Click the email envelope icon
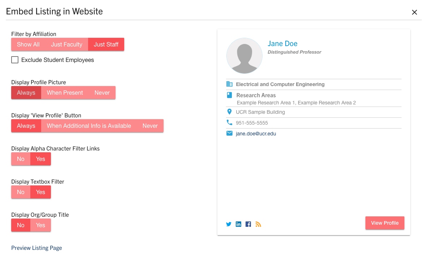The height and width of the screenshot is (256, 425). (229, 134)
